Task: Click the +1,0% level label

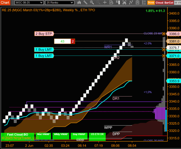Action: pyautogui.click(x=148, y=92)
